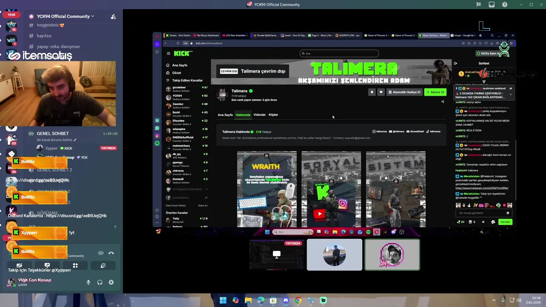The image size is (546, 307).
Task: Click the Instagram talimeraa social link
Action: click(380, 131)
